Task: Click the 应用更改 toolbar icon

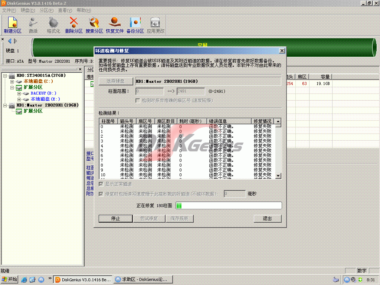Action: pyautogui.click(x=155, y=25)
